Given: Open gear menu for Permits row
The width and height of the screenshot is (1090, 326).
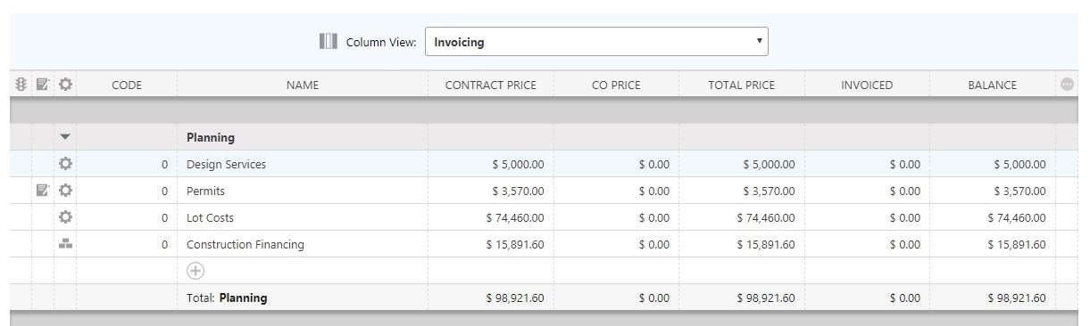Looking at the screenshot, I should (65, 191).
